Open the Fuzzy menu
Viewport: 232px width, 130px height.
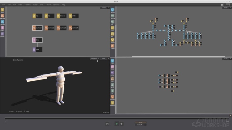(x=35, y=5)
